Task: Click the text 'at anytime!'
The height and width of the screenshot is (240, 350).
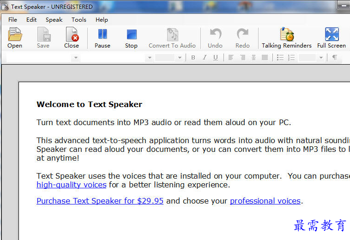Action: pos(58,158)
